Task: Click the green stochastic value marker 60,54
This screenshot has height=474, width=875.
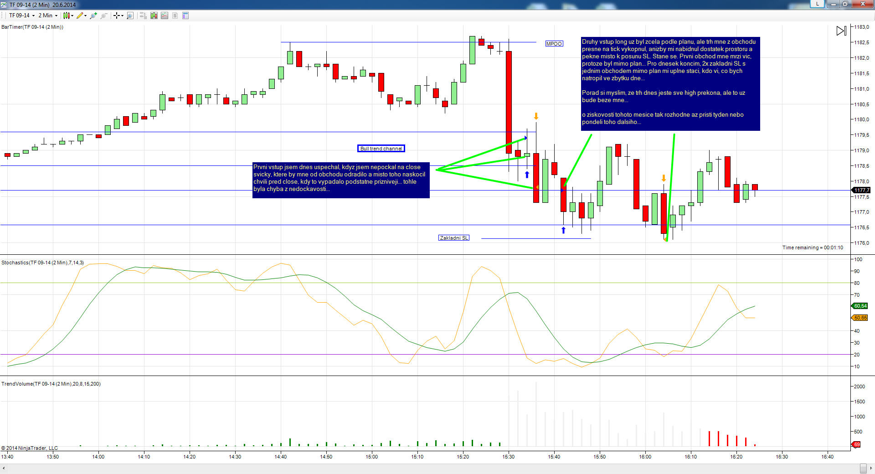Action: [860, 306]
